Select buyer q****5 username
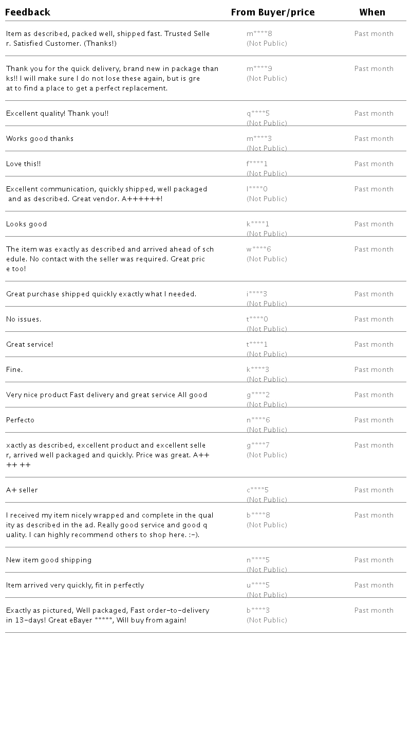 [258, 114]
